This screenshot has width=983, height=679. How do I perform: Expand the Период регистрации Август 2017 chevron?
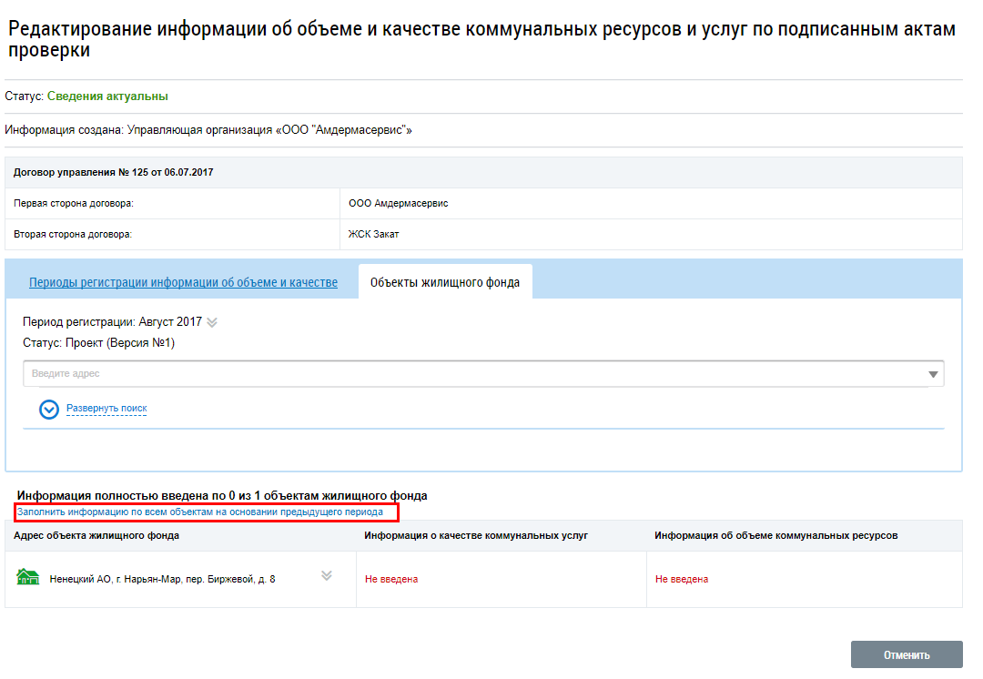[x=212, y=322]
